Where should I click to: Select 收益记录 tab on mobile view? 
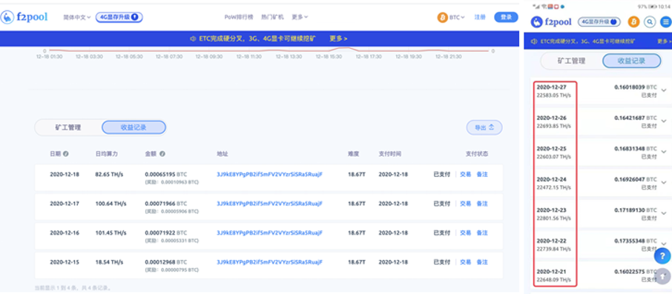click(x=631, y=61)
